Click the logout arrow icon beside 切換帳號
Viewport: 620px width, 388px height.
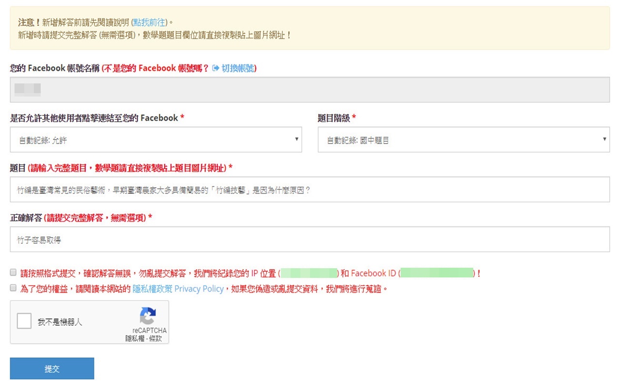click(x=217, y=68)
